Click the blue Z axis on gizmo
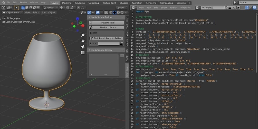The width and height of the screenshot is (258, 129). [78, 19]
